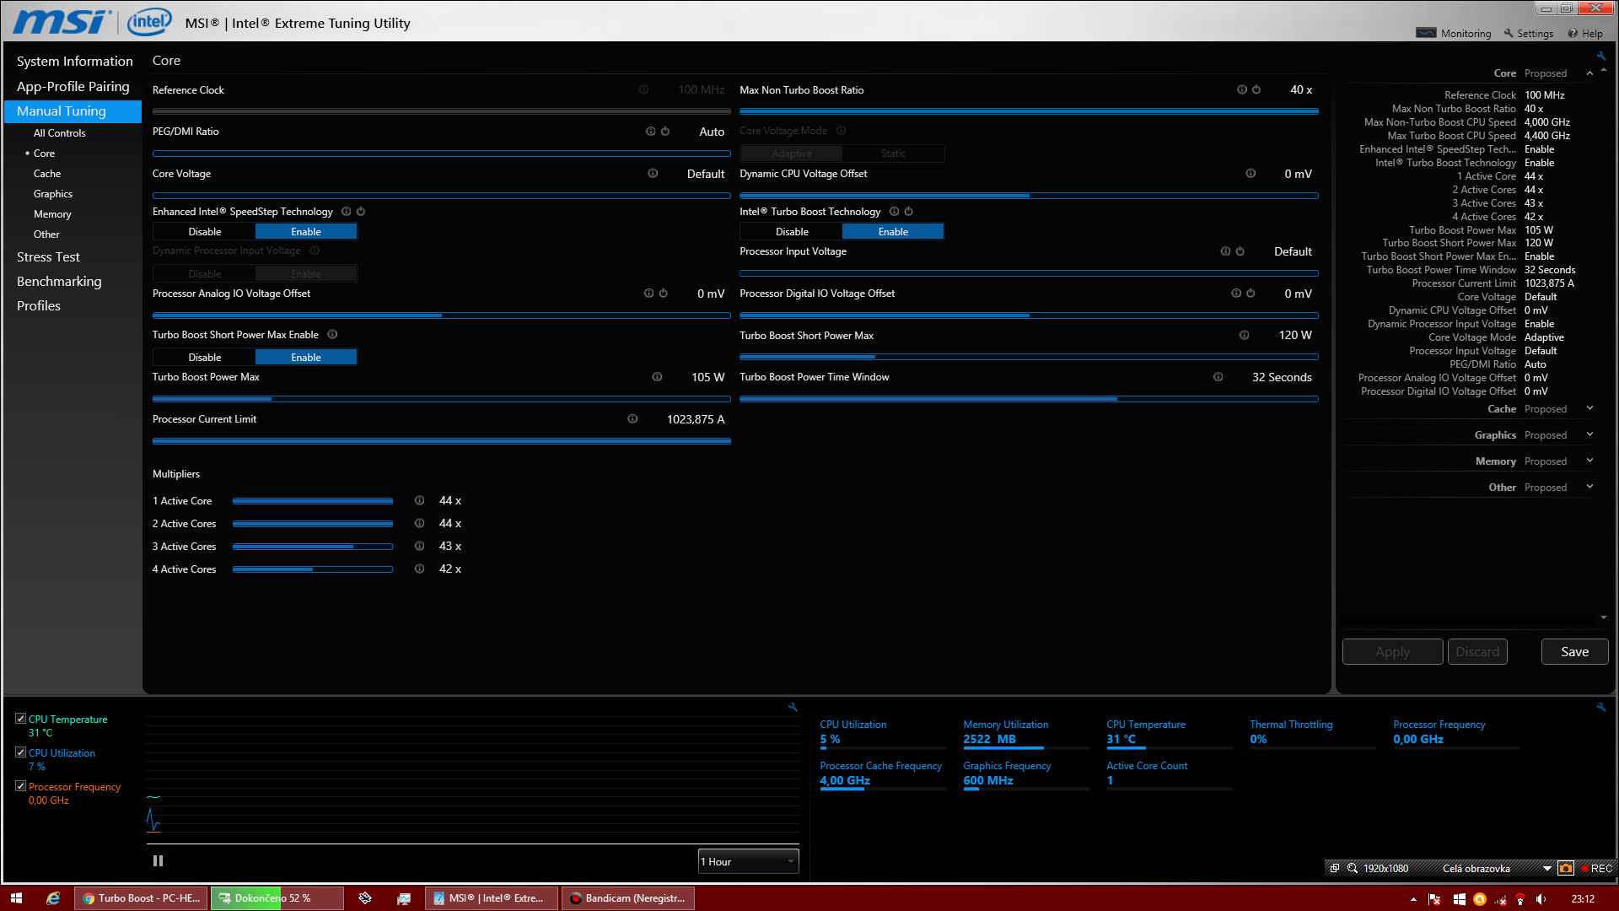This screenshot has height=911, width=1619.
Task: Uncheck CPU Temperature checkbox
Action: coord(21,719)
